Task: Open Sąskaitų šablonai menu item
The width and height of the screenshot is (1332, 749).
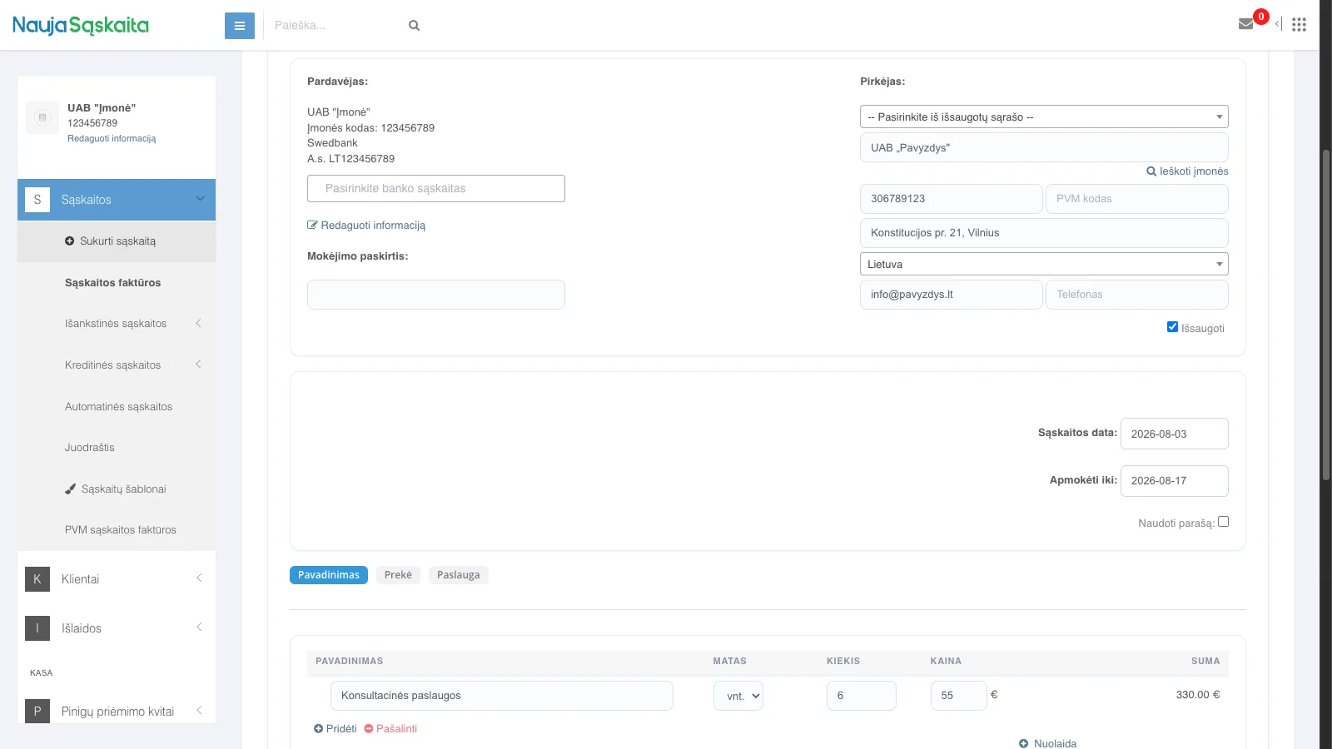Action: pyautogui.click(x=117, y=489)
